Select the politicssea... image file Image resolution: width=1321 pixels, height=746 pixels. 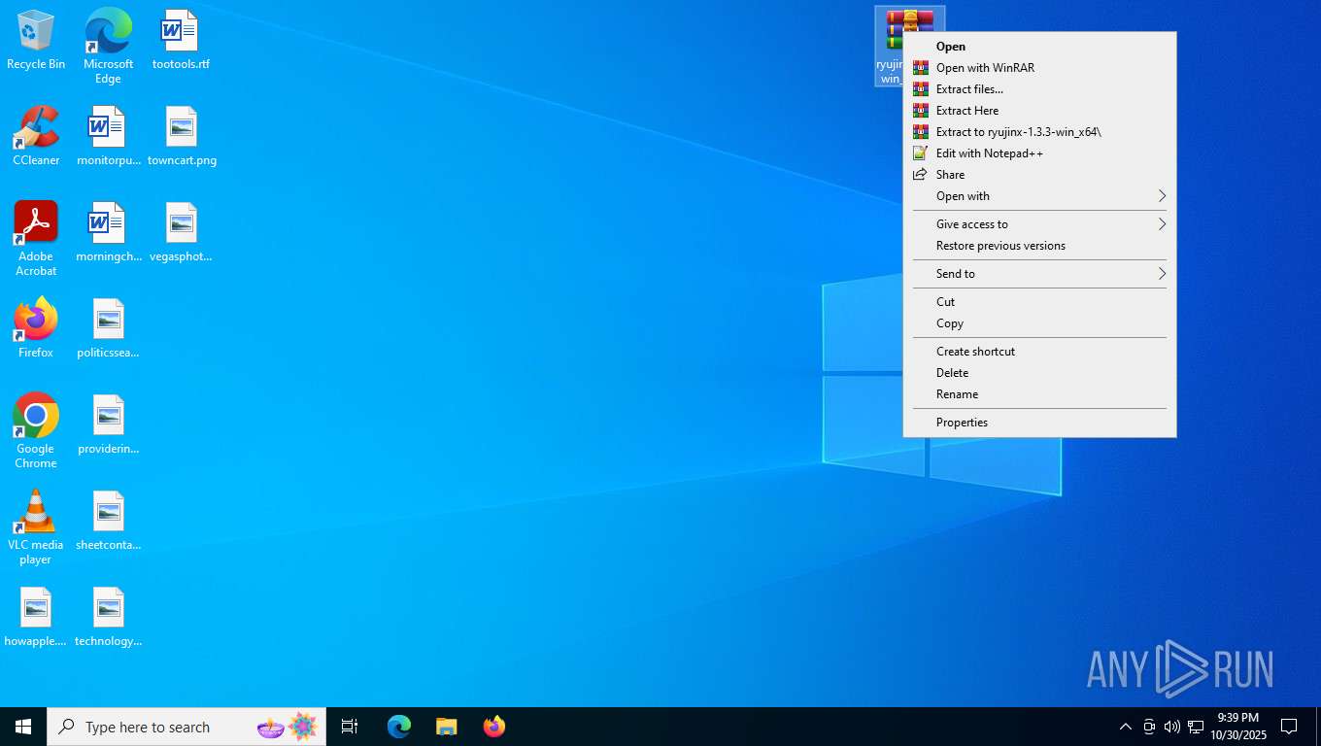(108, 328)
